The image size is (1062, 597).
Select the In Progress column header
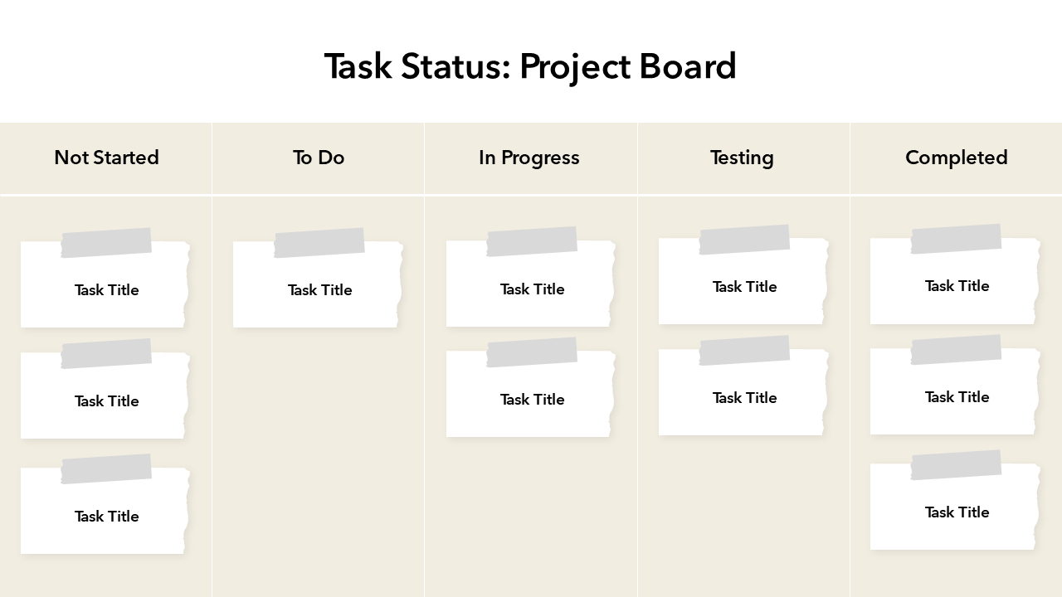pyautogui.click(x=529, y=158)
